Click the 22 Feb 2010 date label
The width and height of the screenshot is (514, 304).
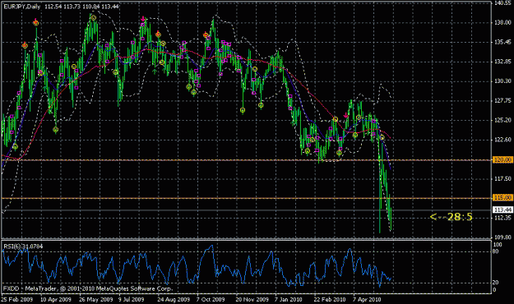(x=330, y=299)
